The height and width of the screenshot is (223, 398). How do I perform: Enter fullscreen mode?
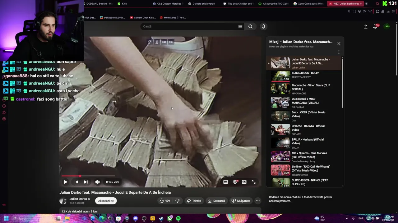click(254, 182)
